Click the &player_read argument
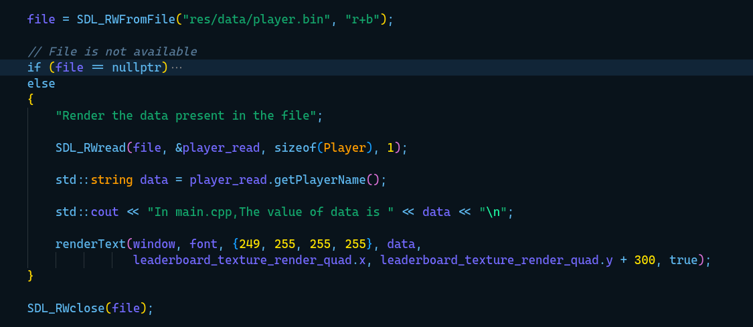This screenshot has height=327, width=753. pos(218,148)
